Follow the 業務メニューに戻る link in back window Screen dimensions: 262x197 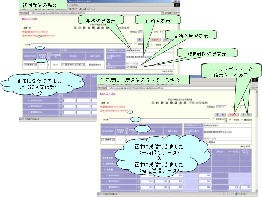coord(30,19)
